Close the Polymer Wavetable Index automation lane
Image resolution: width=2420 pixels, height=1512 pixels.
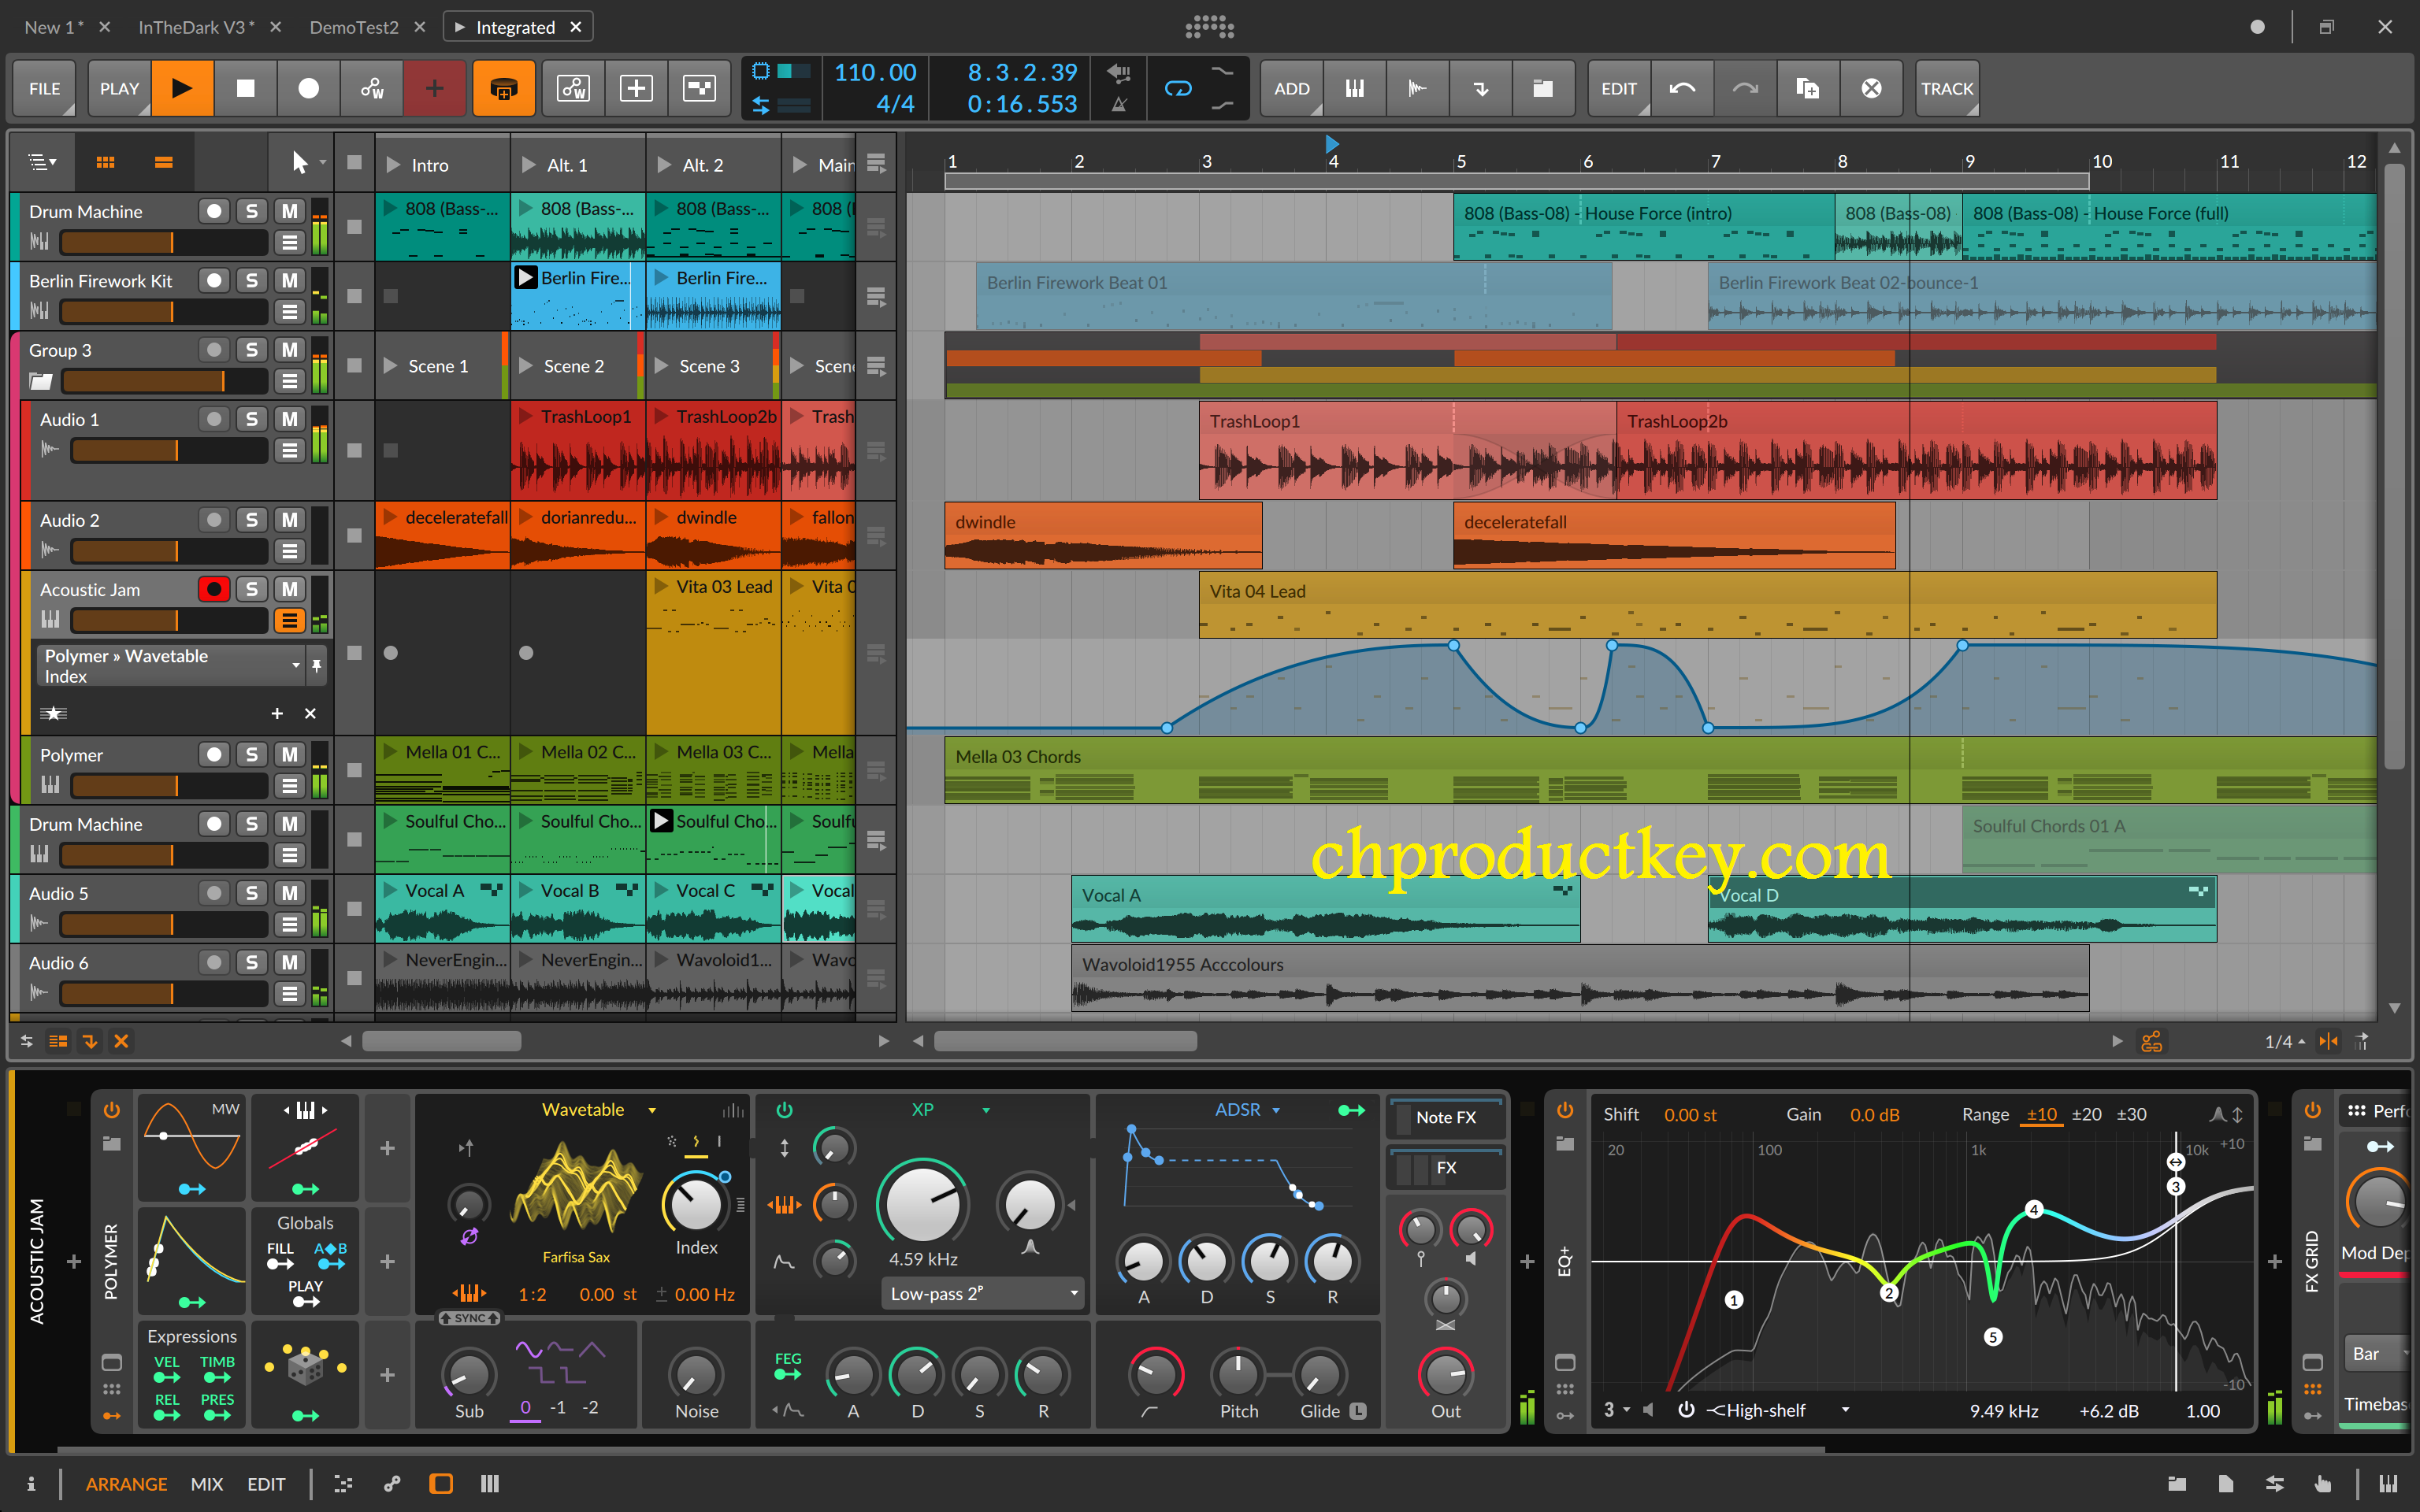coord(310,713)
